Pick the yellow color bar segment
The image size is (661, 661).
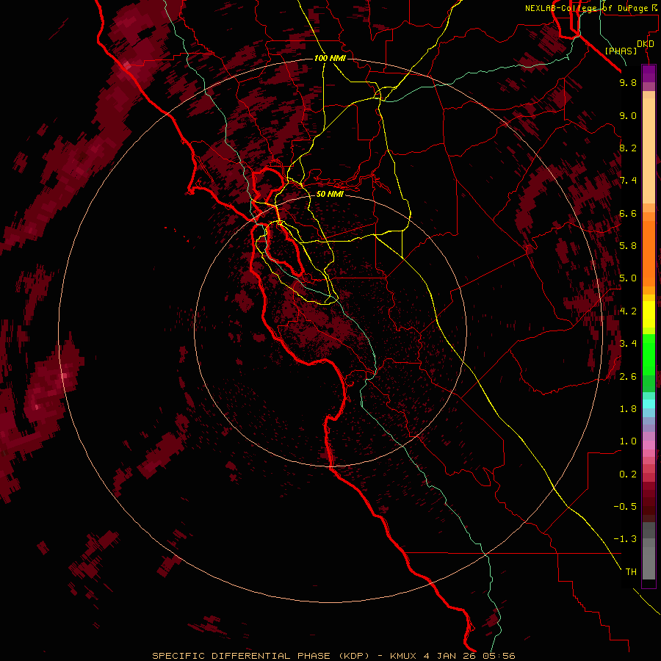tap(649, 314)
